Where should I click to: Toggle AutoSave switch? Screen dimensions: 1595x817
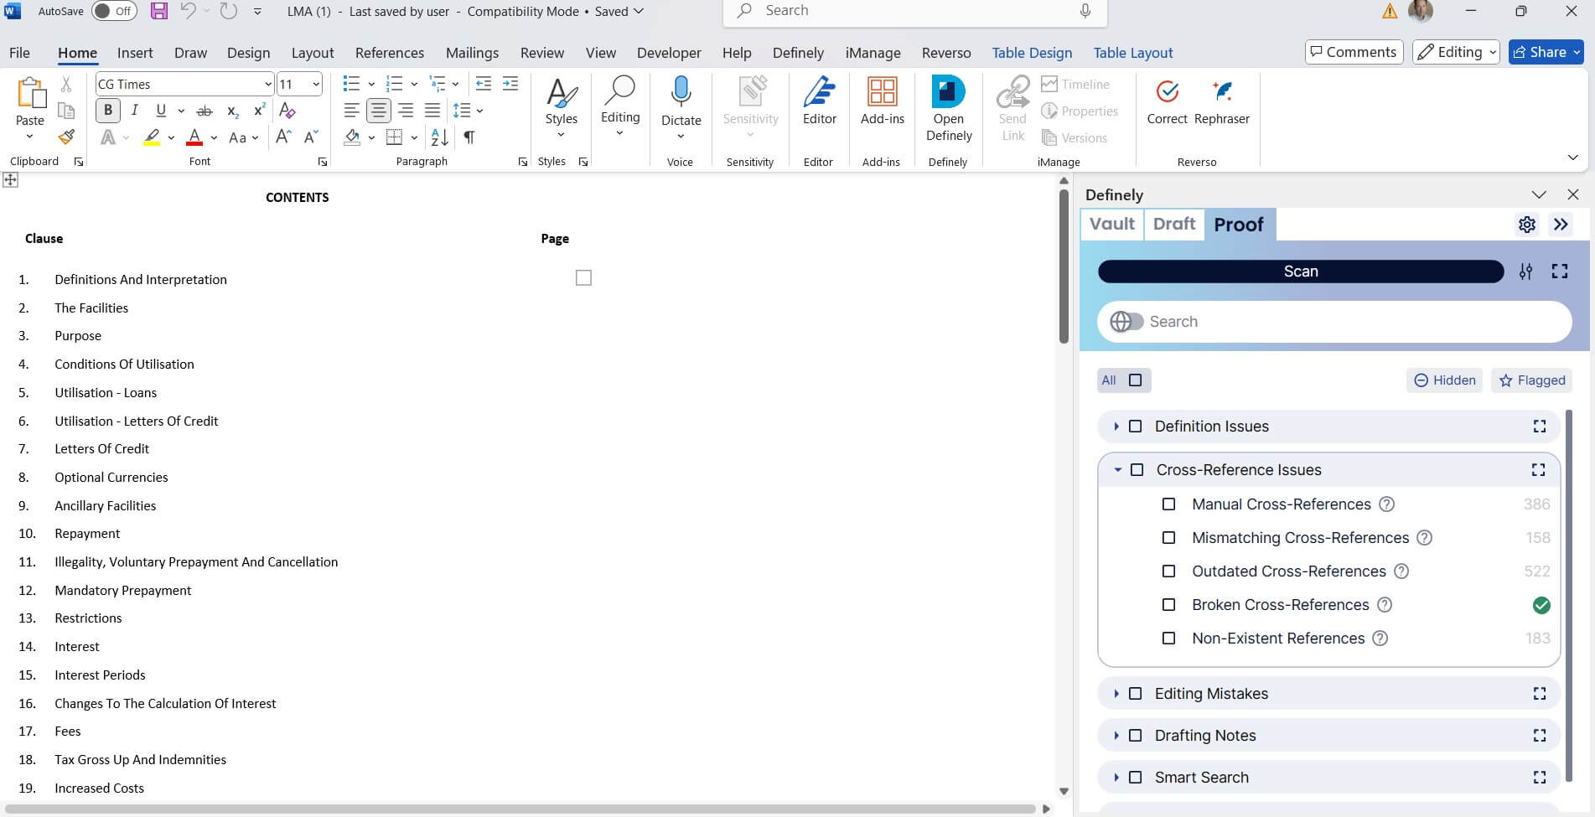click(x=113, y=11)
